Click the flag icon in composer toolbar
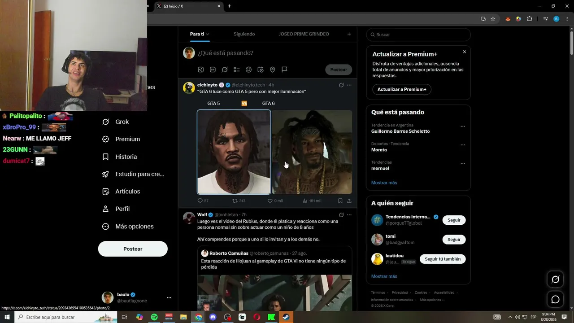The image size is (574, 323). tap(284, 70)
